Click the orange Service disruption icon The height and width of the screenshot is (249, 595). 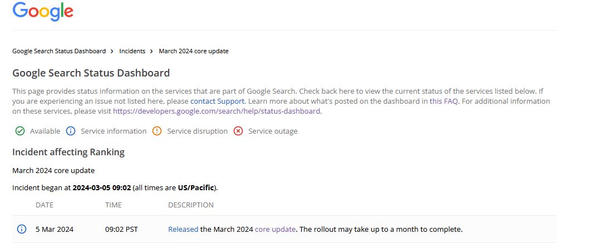pos(157,131)
